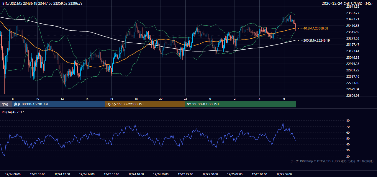Click the BTC/USD,M5 OHLC header text
The width and height of the screenshot is (377, 177).
click(42, 4)
